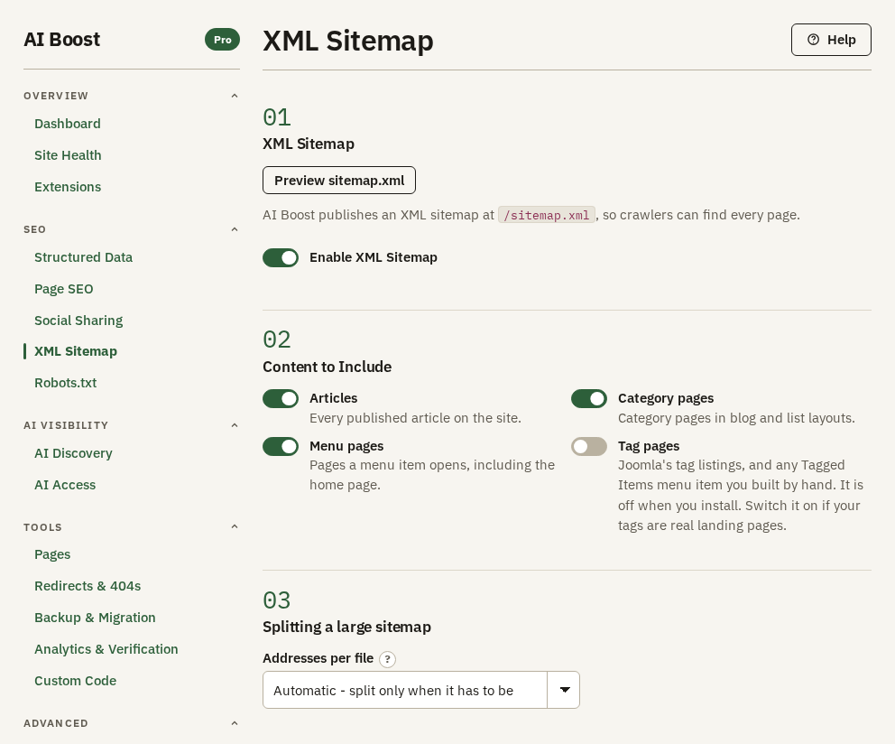Select Social Sharing in sidebar

(78, 321)
